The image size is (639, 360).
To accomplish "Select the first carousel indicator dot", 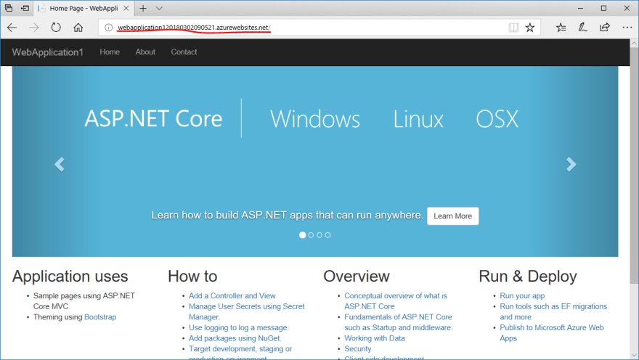I will pos(302,235).
